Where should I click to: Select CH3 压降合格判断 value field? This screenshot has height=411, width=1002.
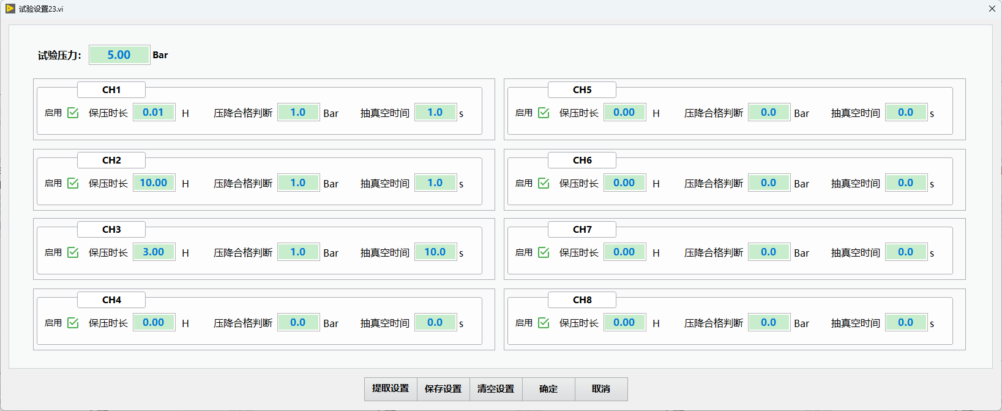(x=299, y=252)
